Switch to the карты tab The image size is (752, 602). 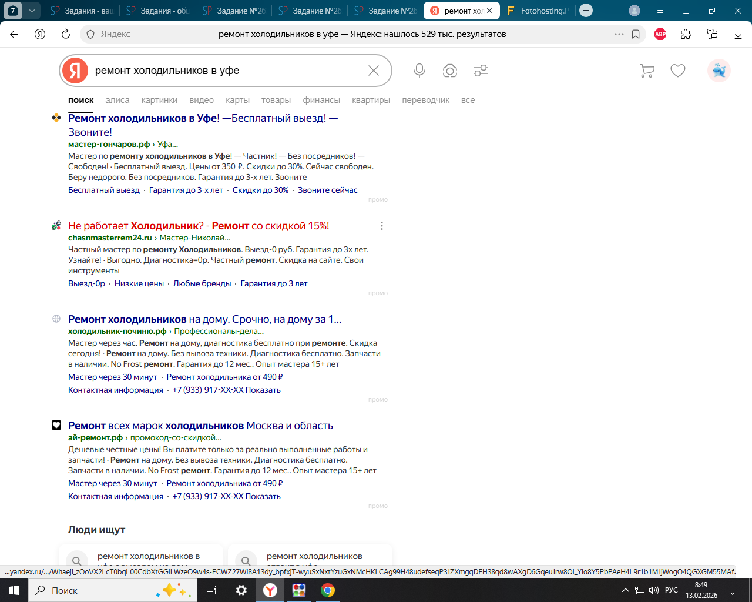click(x=237, y=100)
